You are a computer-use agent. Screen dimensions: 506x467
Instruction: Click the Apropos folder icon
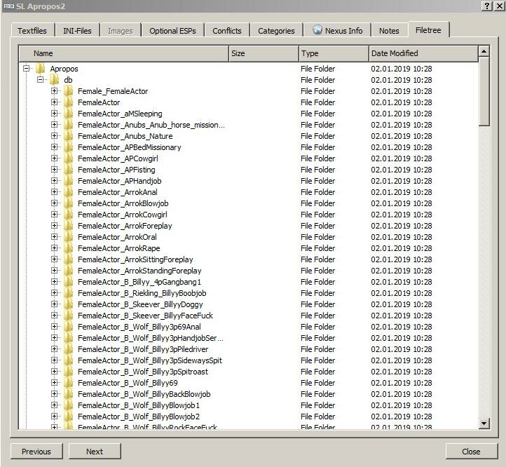click(41, 69)
